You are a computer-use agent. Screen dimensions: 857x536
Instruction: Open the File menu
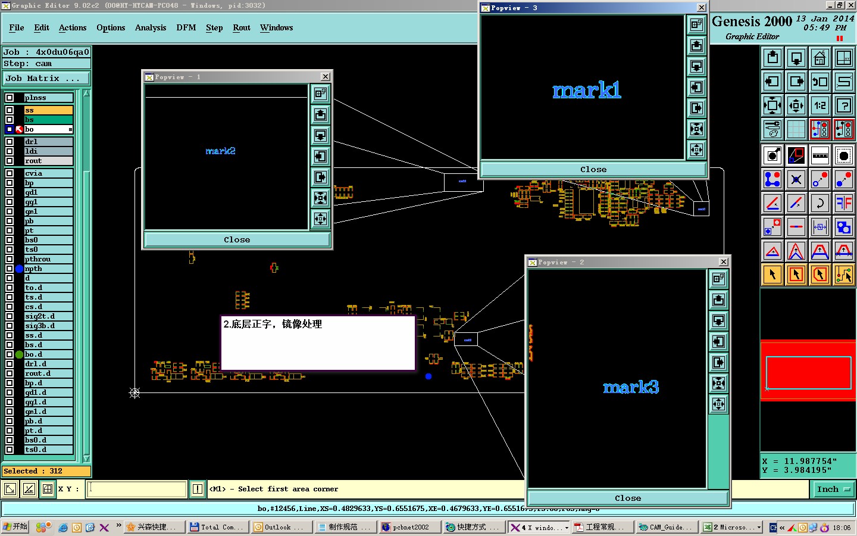(17, 27)
